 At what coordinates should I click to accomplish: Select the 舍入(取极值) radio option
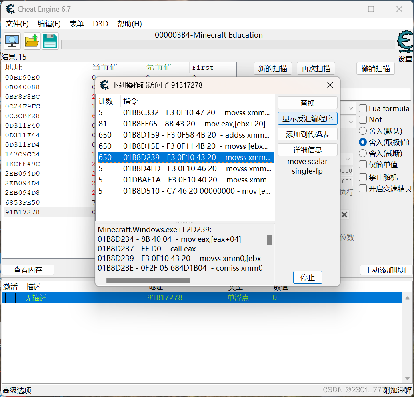coord(363,142)
